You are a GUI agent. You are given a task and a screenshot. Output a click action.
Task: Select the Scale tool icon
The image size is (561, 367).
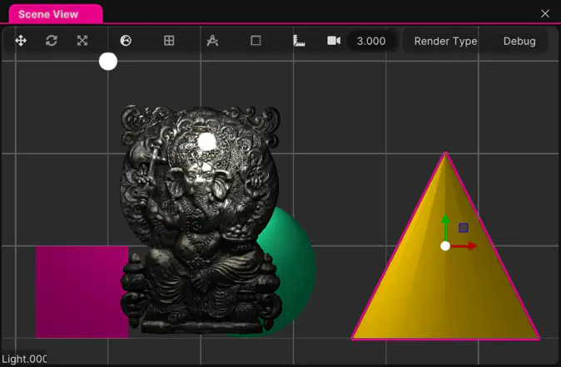click(x=82, y=41)
